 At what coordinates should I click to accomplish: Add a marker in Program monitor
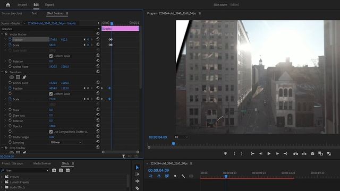pyautogui.click(x=225, y=153)
